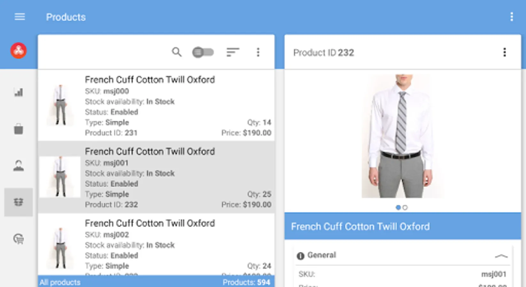Collapse the General section
This screenshot has height=287, width=526.
501,256
